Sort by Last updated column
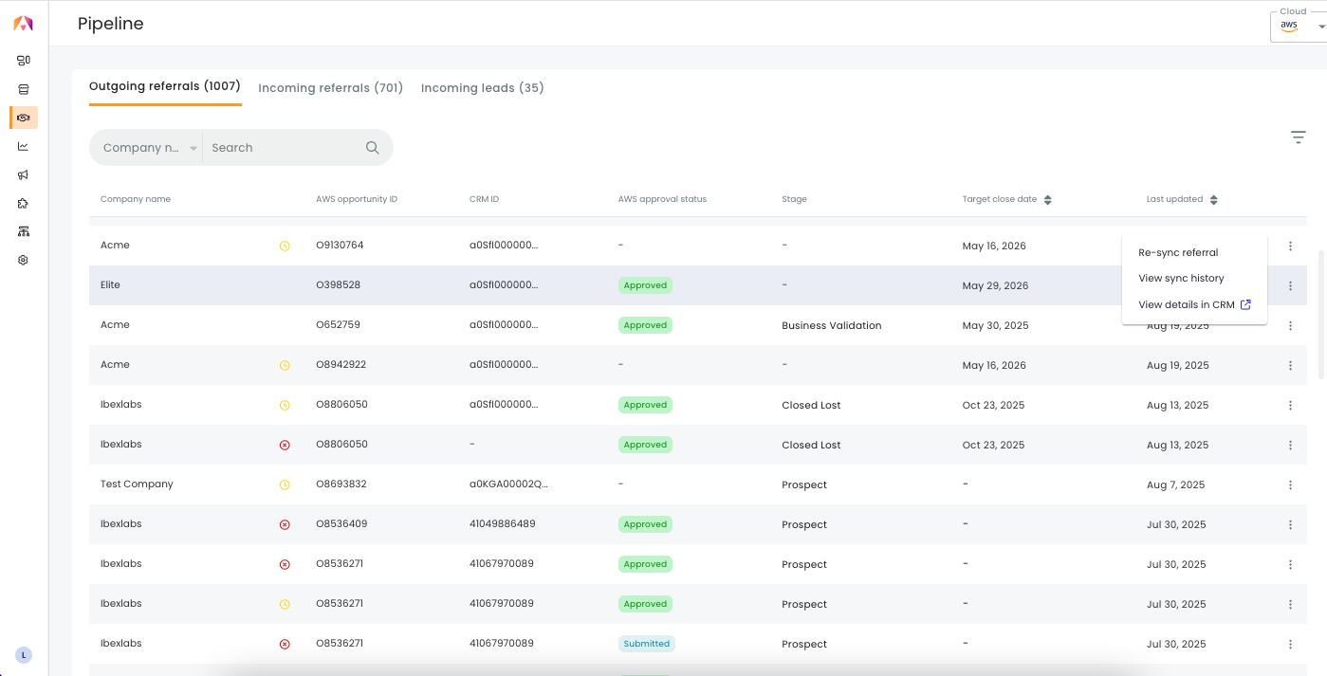Screen dimensions: 1327x676 point(1213,200)
